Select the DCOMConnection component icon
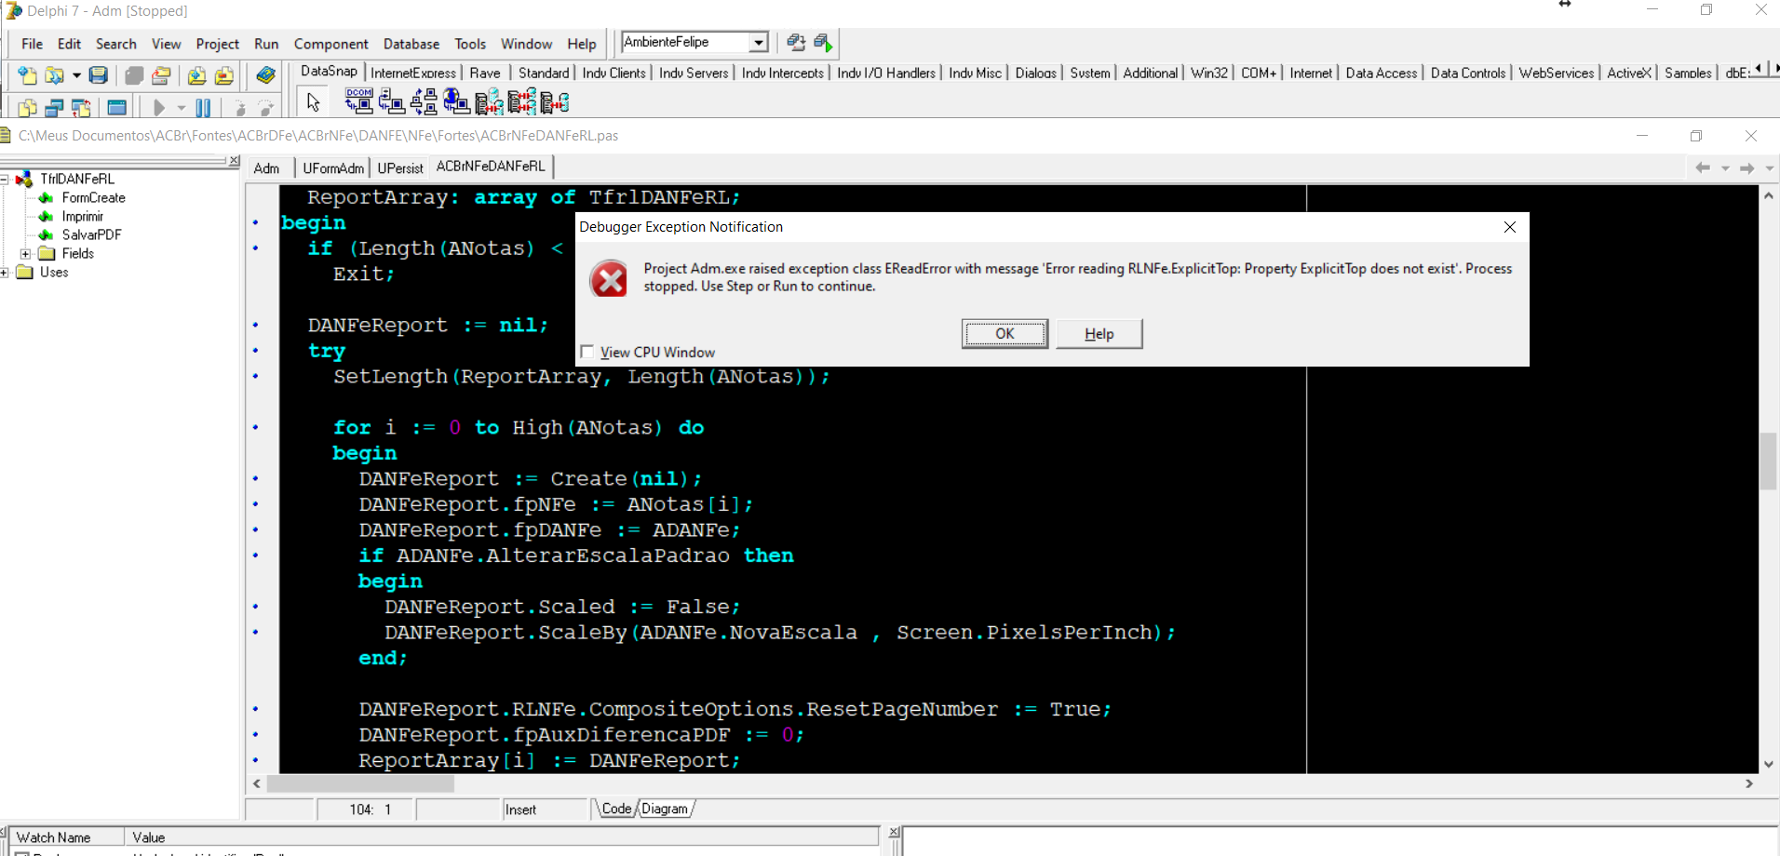Screen dimensions: 1780x856 point(359,100)
